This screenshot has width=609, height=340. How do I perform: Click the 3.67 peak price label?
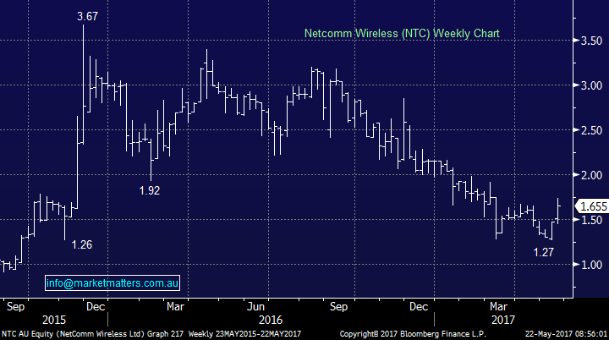(87, 16)
